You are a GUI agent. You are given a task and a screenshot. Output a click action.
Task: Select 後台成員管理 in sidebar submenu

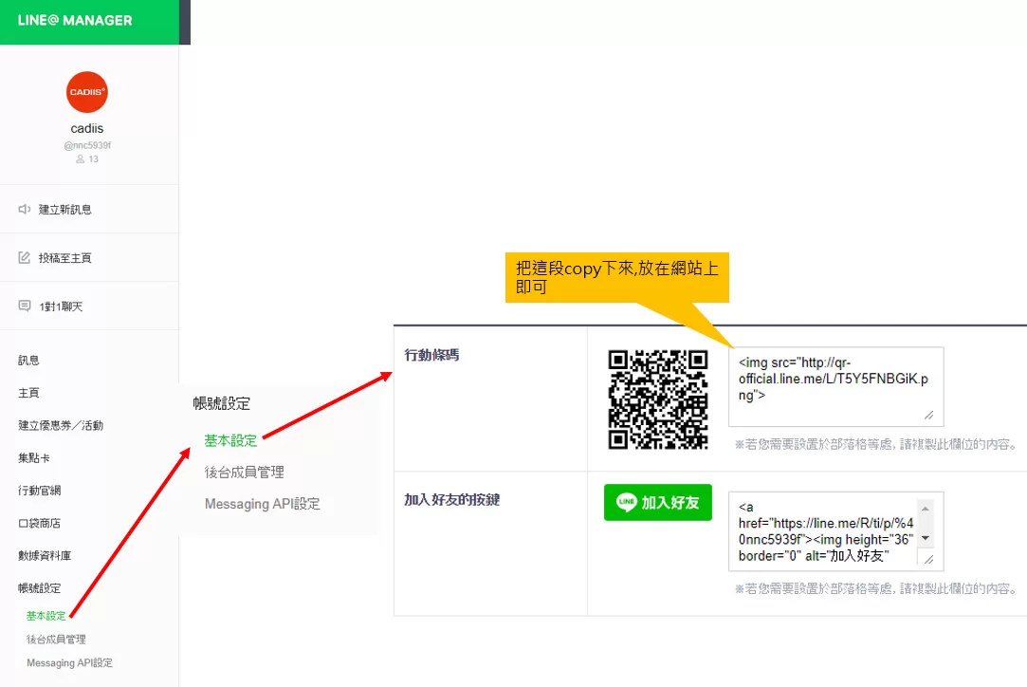[56, 640]
